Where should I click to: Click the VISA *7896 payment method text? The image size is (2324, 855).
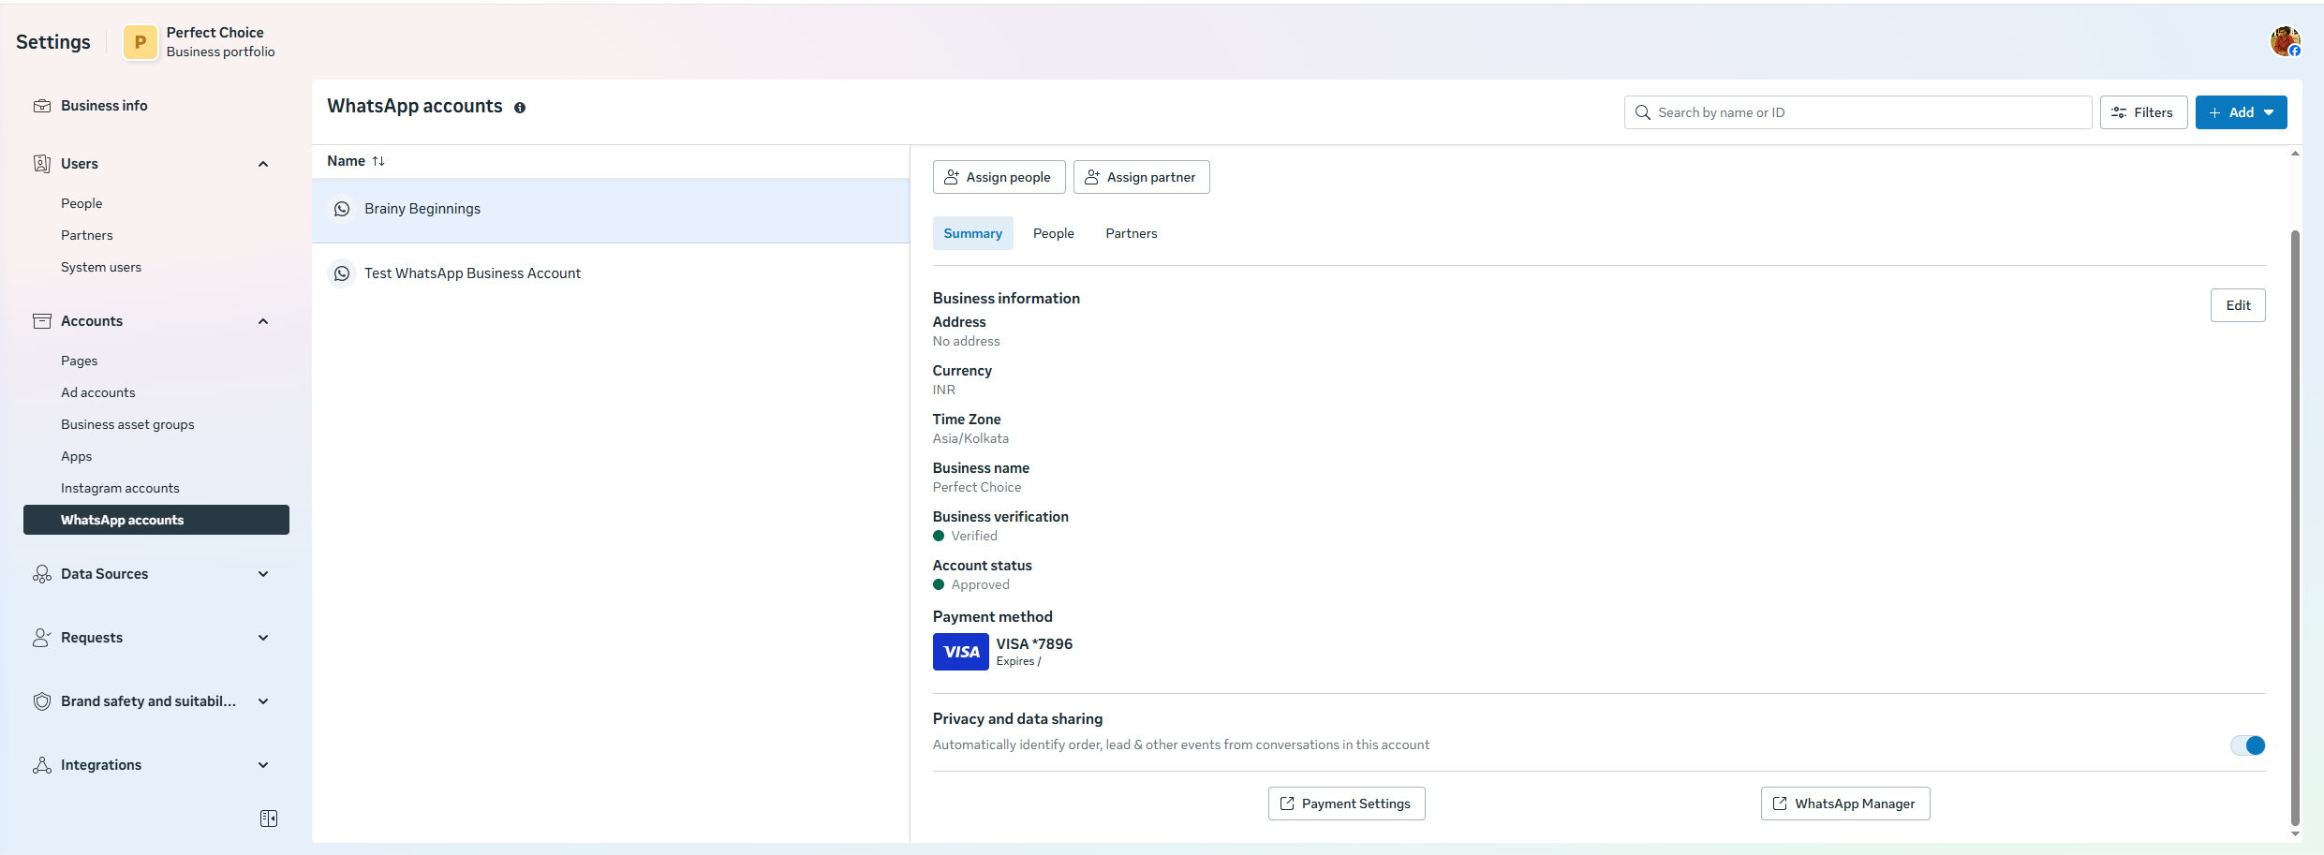point(1034,644)
